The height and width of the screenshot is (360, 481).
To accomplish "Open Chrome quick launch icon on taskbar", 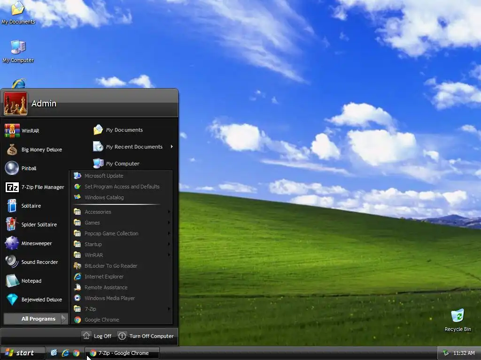I will pyautogui.click(x=76, y=353).
